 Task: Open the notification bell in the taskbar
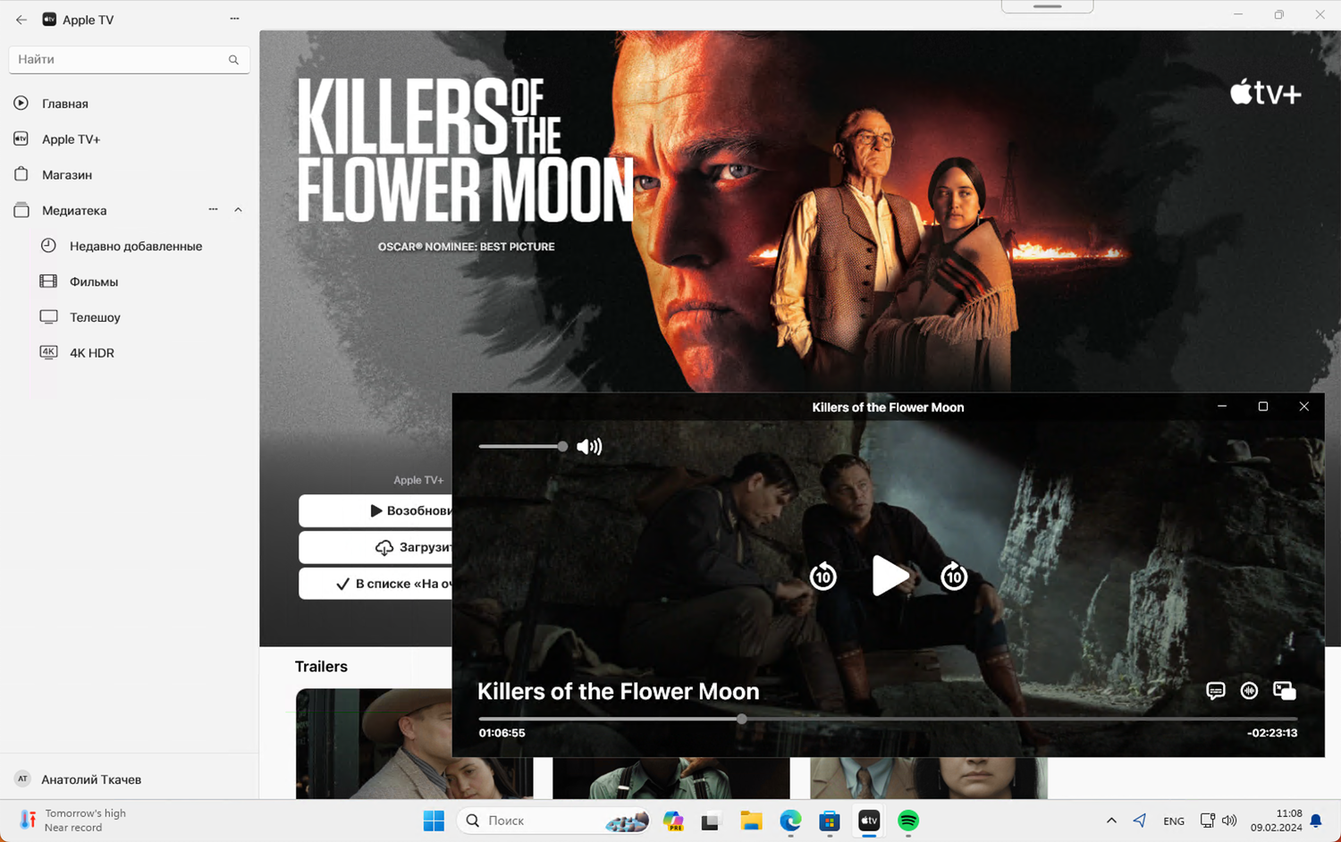[1316, 821]
